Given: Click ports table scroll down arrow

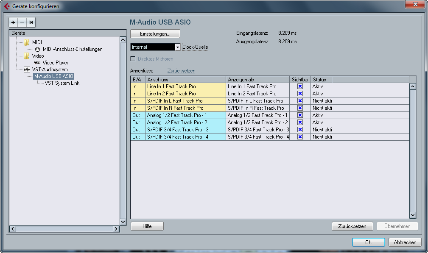Looking at the screenshot, I should coord(413,215).
